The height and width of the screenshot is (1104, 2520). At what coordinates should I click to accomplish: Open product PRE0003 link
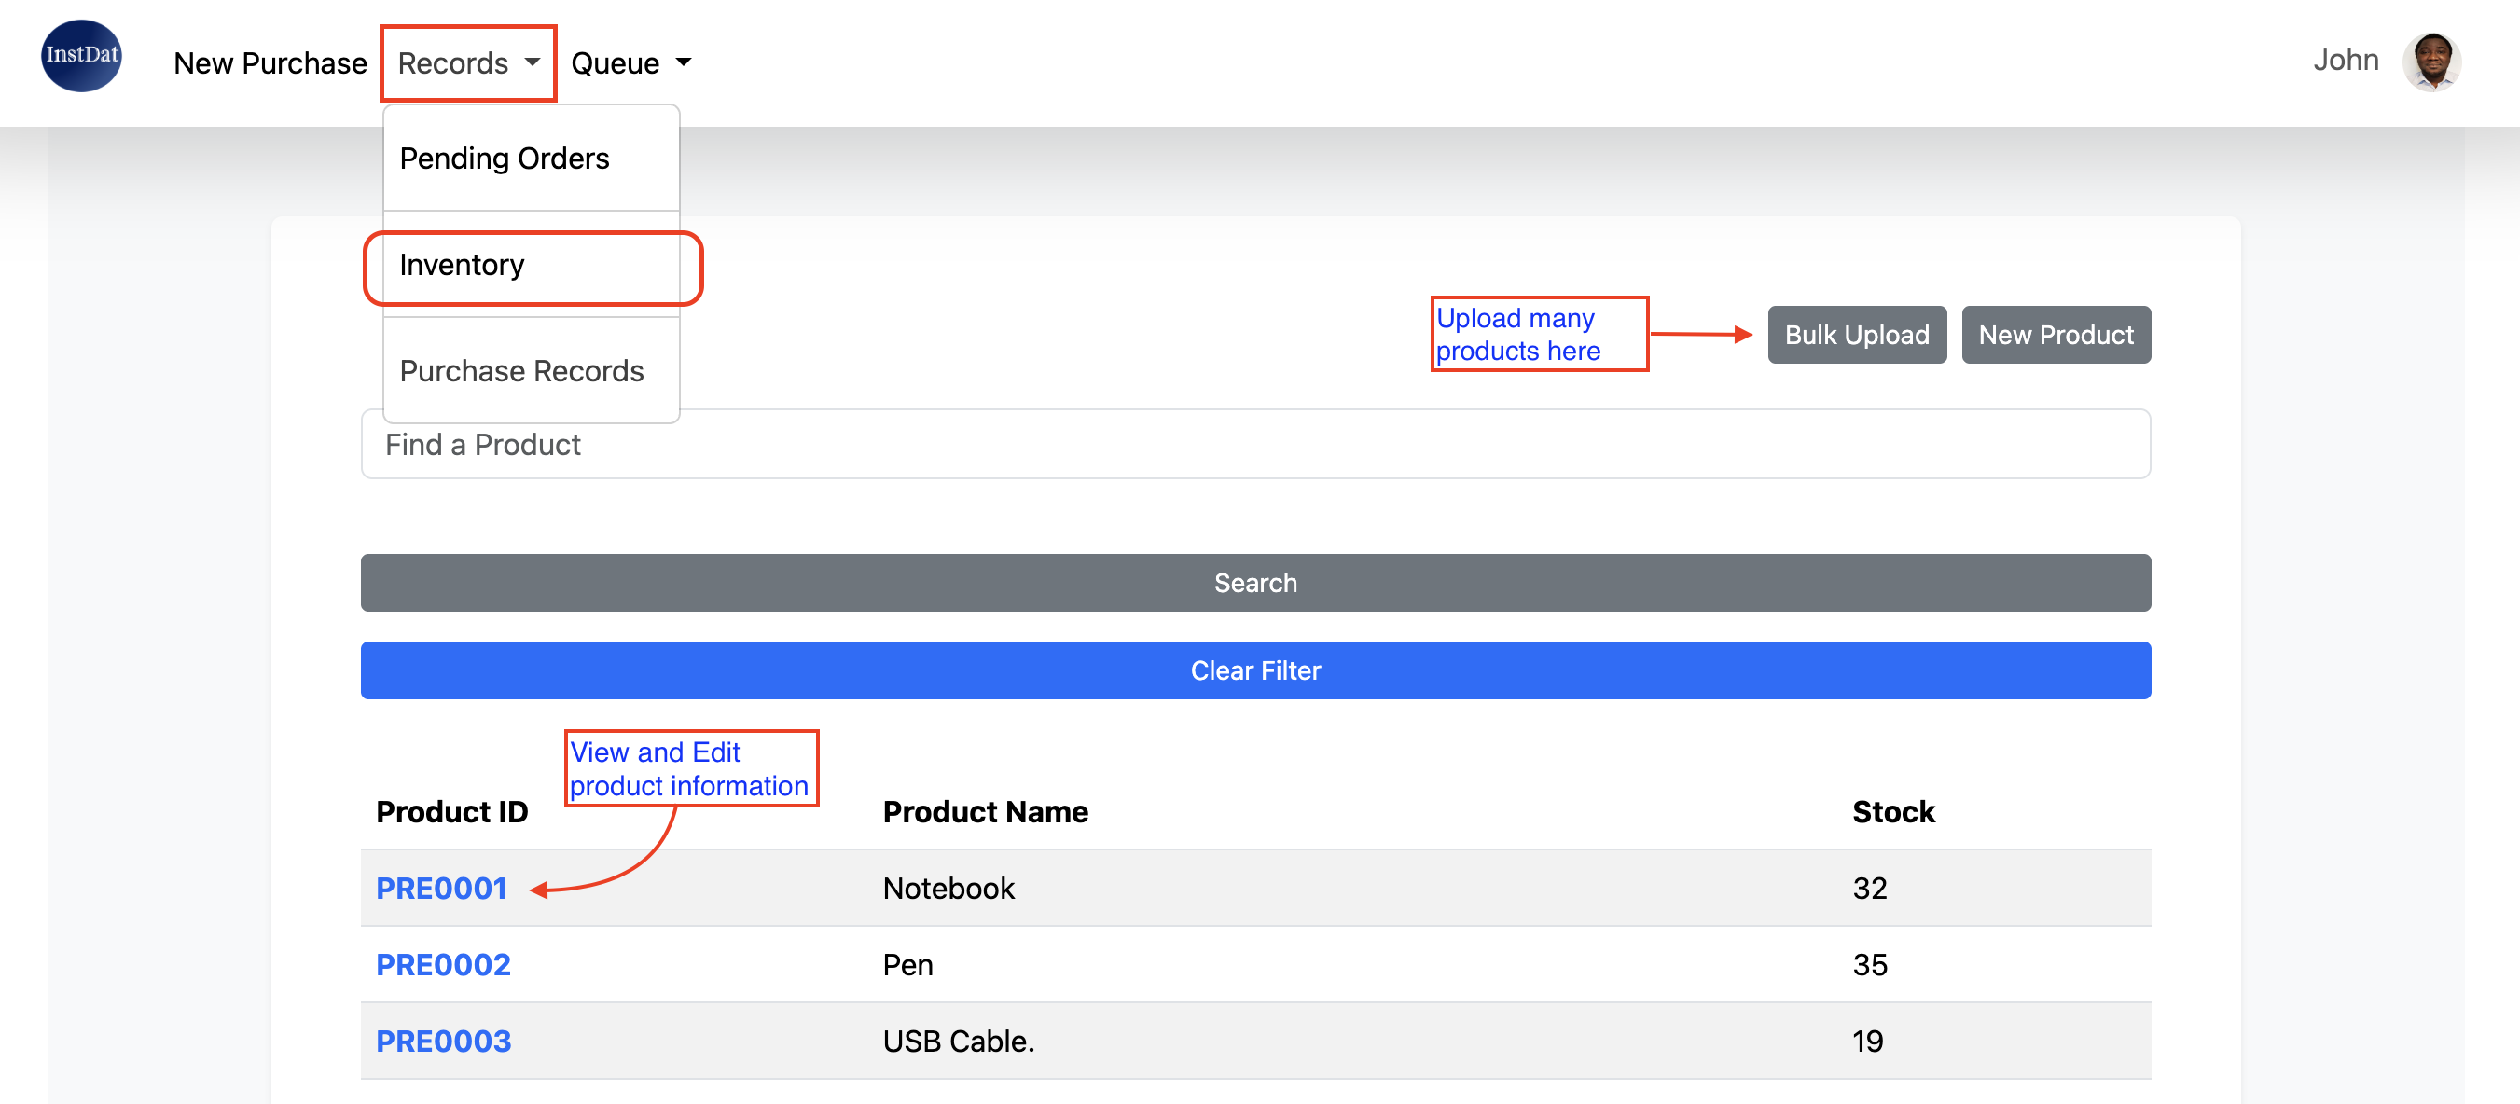(443, 1041)
